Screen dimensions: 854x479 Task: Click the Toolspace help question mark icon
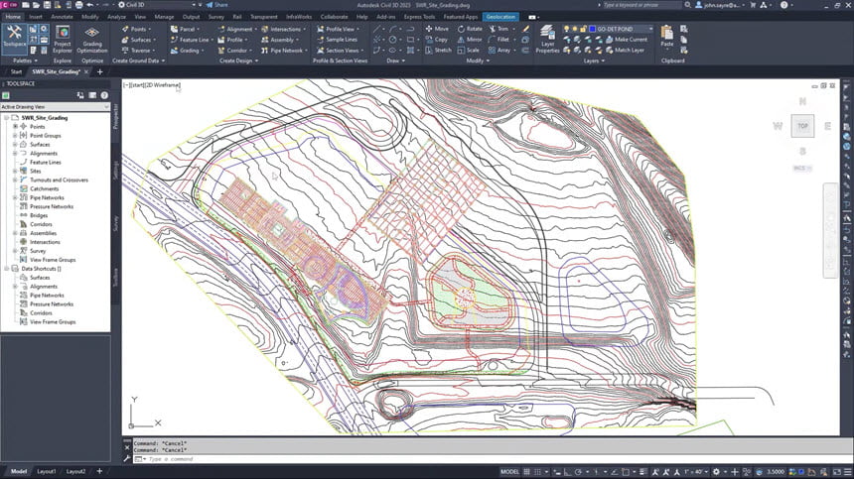[104, 95]
